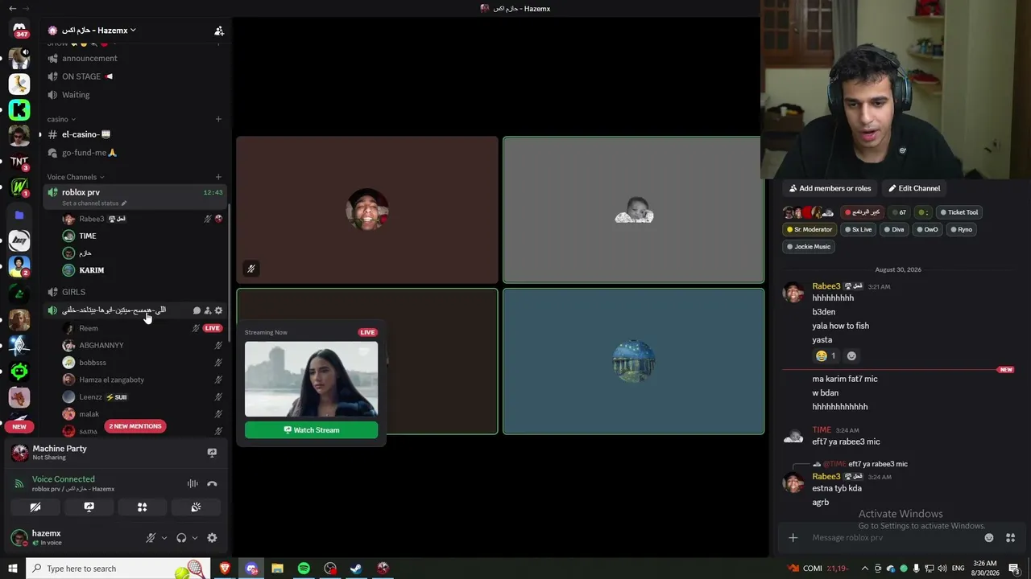Open the green Kick server icon

(x=19, y=109)
